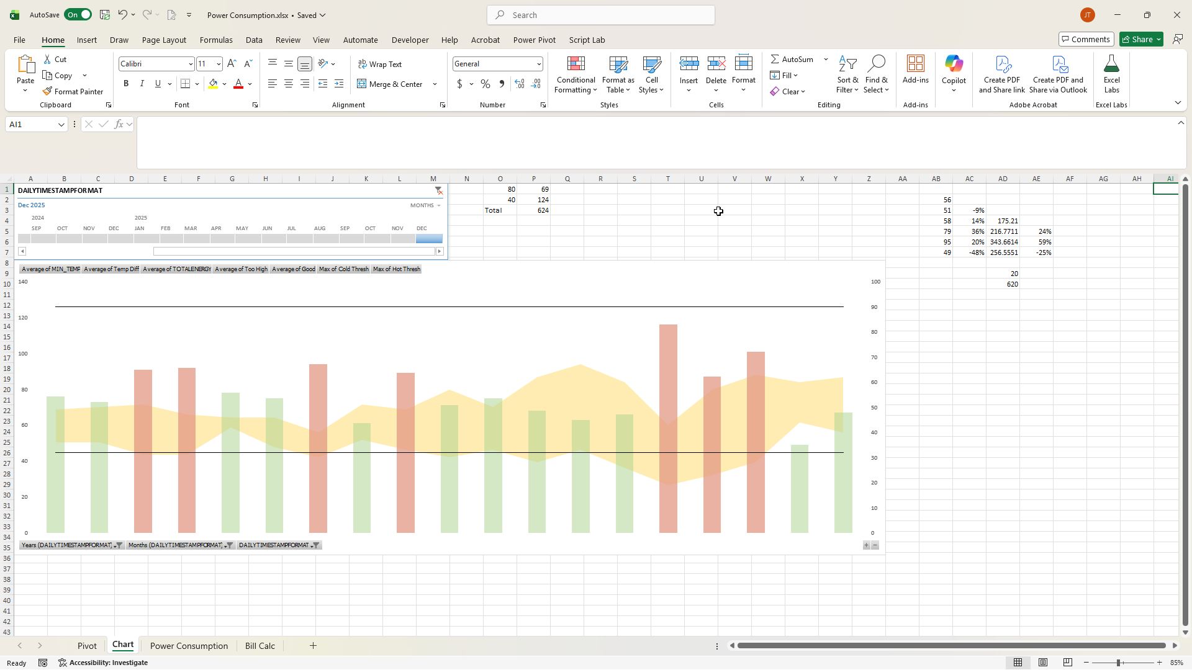Click the Increase Font Size icon
The image size is (1192, 670).
pos(232,64)
